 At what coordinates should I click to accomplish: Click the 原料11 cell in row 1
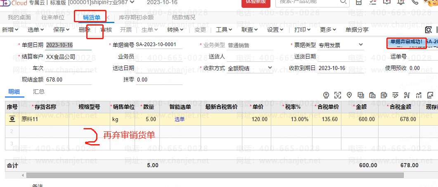(x=44, y=119)
